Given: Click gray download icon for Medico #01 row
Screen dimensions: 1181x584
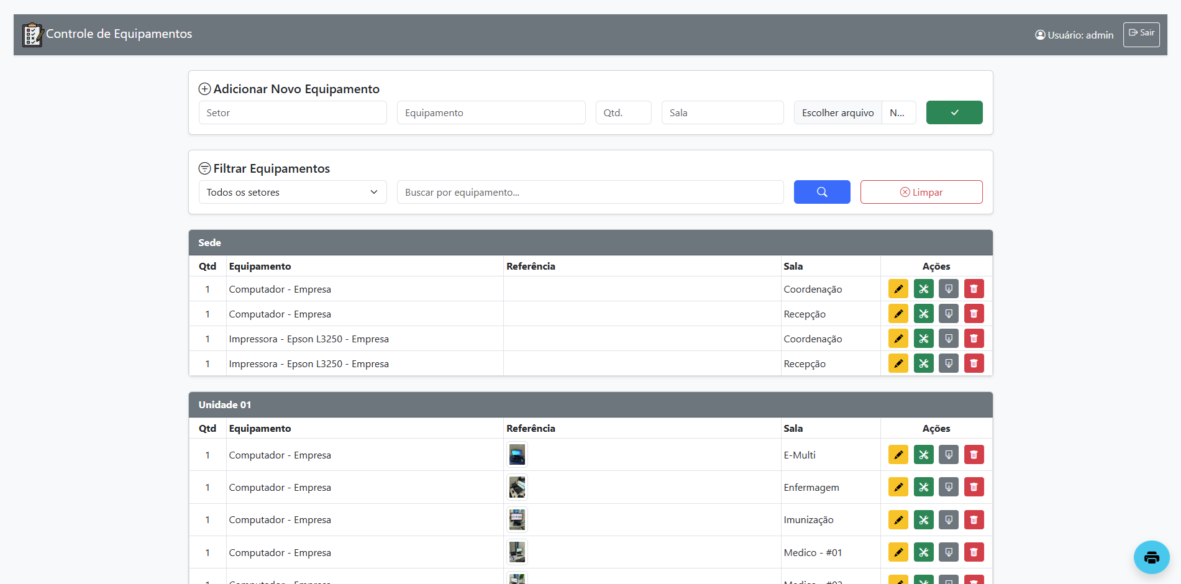Looking at the screenshot, I should click(949, 552).
